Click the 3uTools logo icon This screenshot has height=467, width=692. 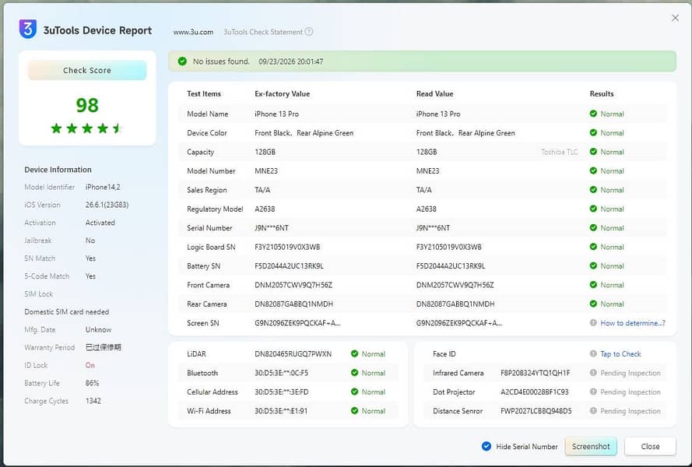click(28, 30)
